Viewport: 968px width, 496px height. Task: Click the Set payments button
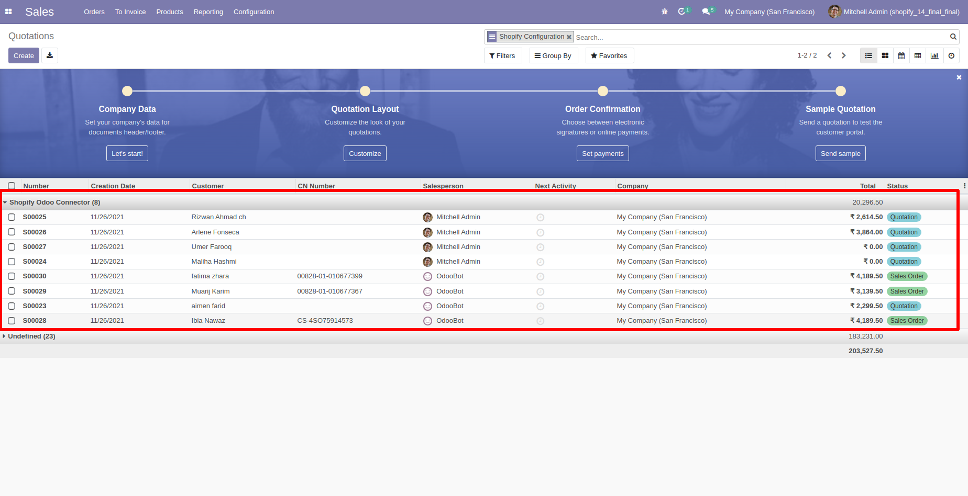[603, 153]
